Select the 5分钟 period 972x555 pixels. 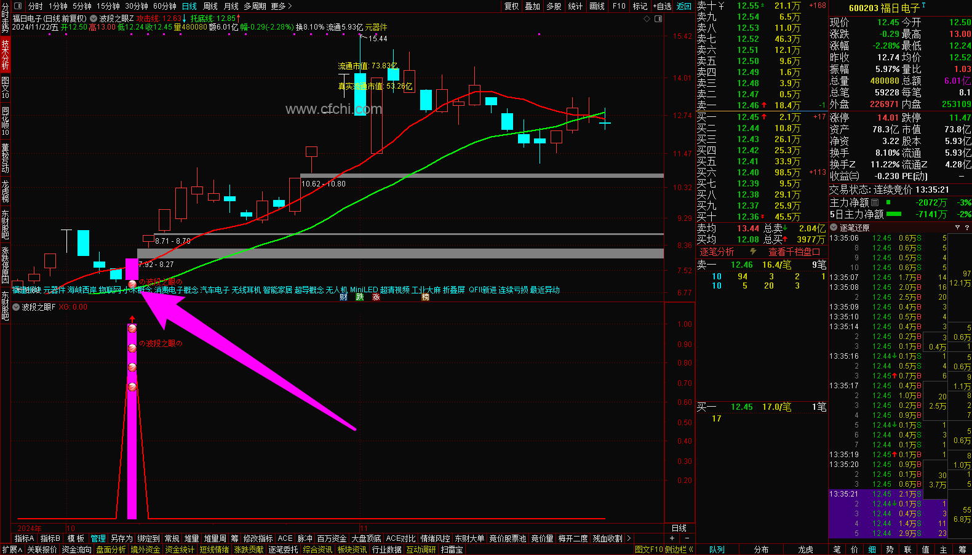pyautogui.click(x=82, y=6)
